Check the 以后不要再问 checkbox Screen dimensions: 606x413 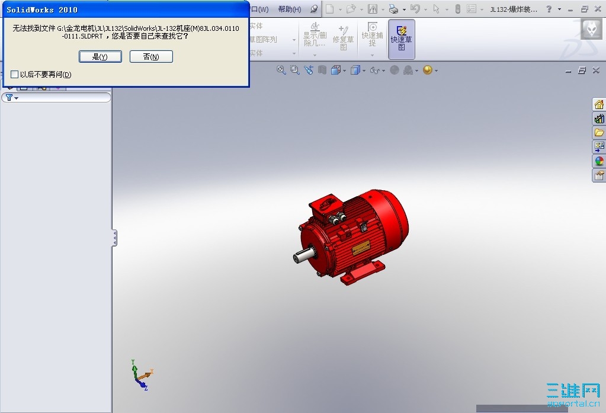click(x=15, y=74)
